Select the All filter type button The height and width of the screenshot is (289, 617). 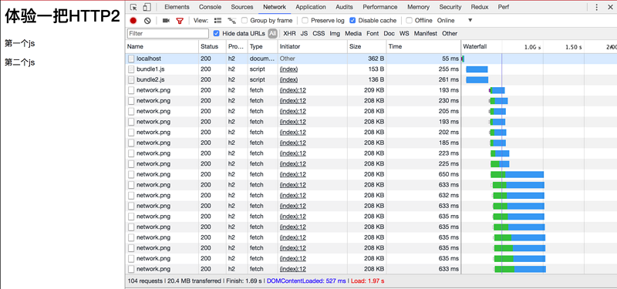coord(273,33)
